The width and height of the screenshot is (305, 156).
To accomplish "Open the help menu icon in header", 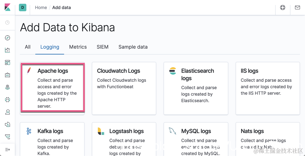I will (283, 7).
